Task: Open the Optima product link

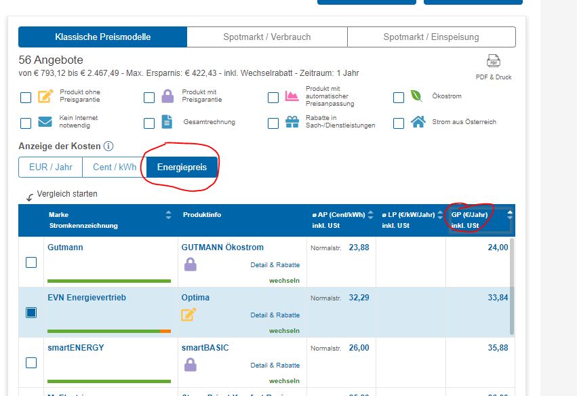Action: tap(195, 298)
